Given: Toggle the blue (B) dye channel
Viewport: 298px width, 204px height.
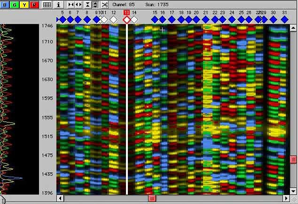Looking at the screenshot, I should (5, 5).
